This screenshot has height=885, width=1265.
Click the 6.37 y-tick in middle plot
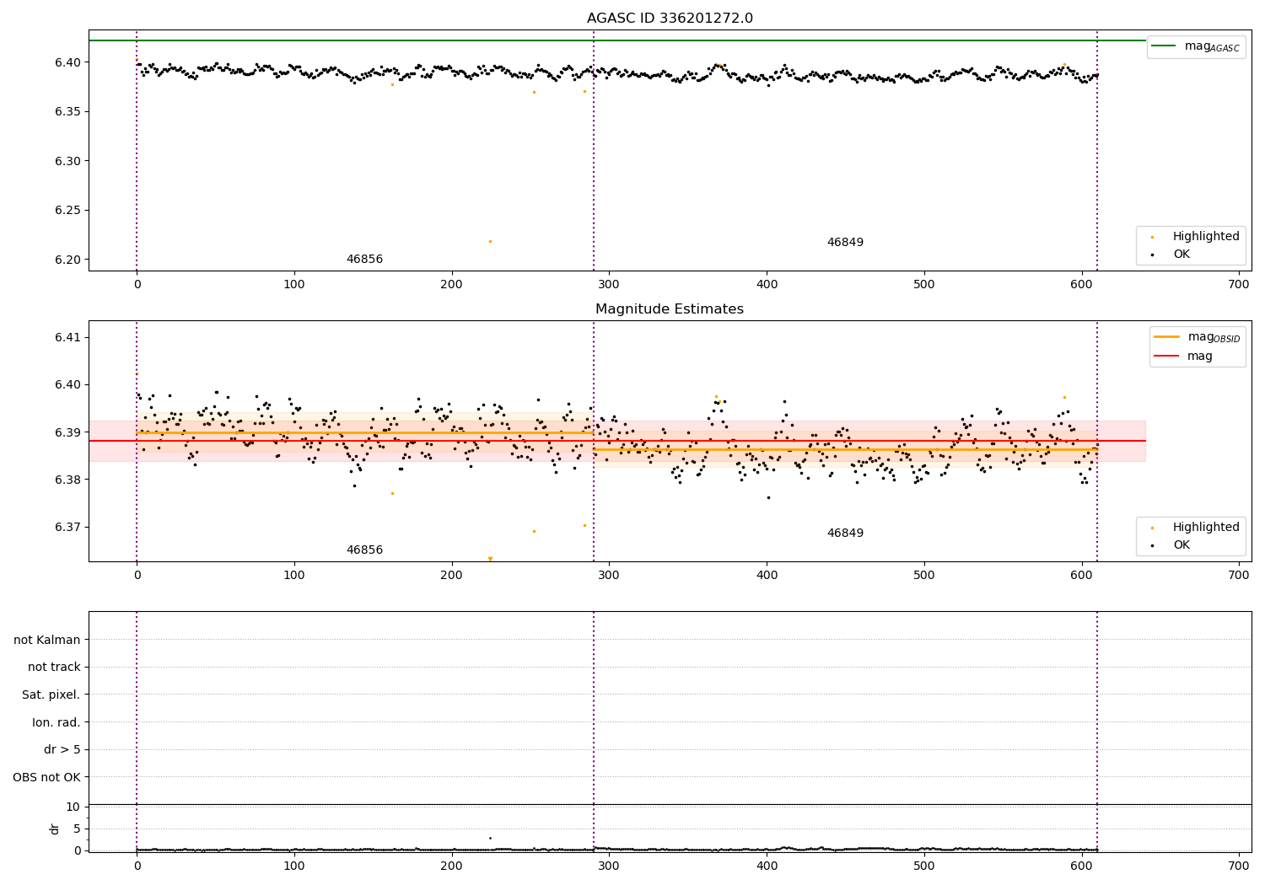69,527
